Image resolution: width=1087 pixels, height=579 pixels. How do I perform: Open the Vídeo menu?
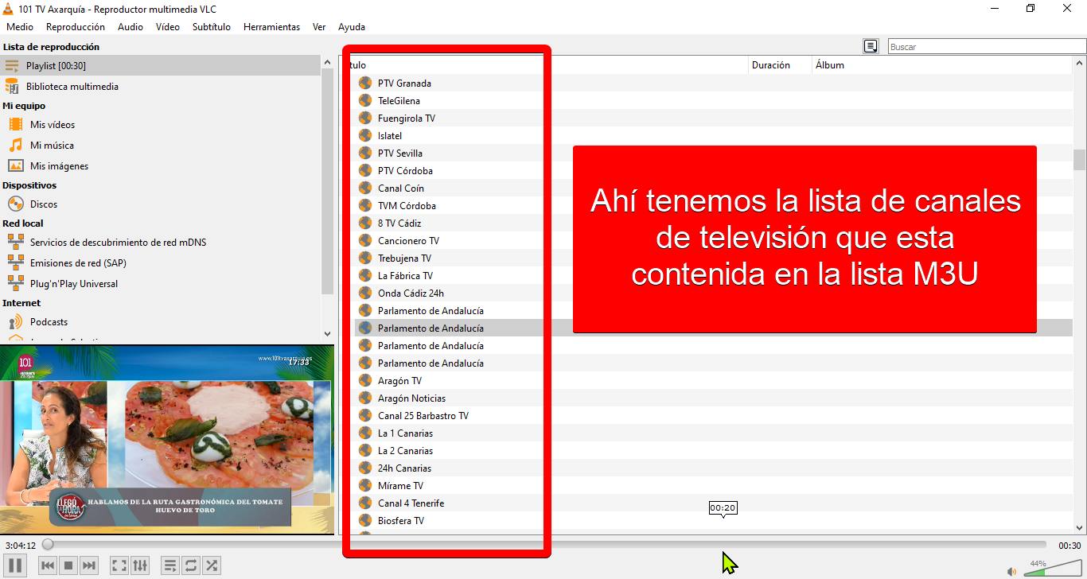coord(168,26)
